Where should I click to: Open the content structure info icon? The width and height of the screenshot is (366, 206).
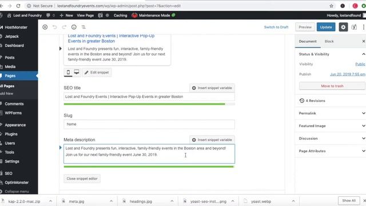74,27
